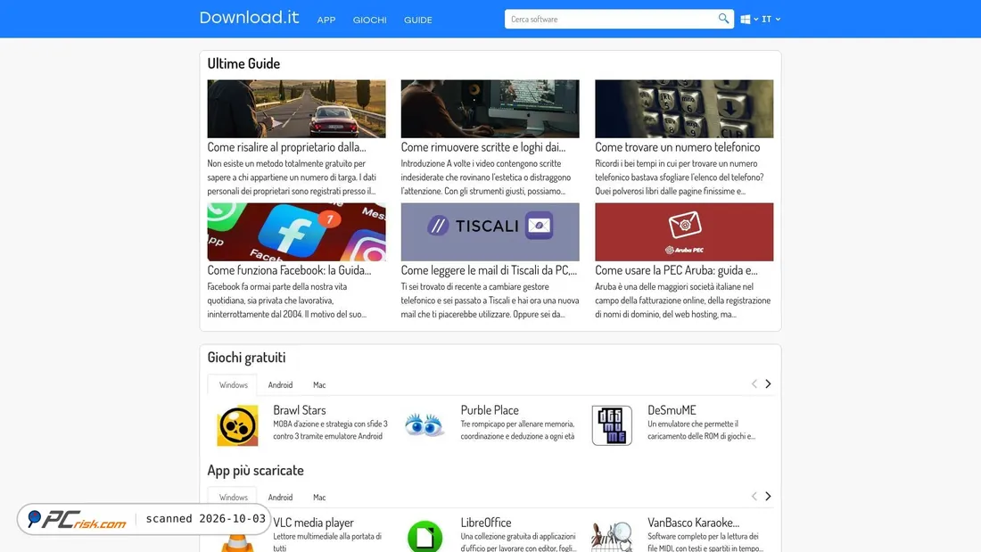Viewport: 981px width, 552px height.
Task: Select Android tab under App più scaricate
Action: click(280, 498)
